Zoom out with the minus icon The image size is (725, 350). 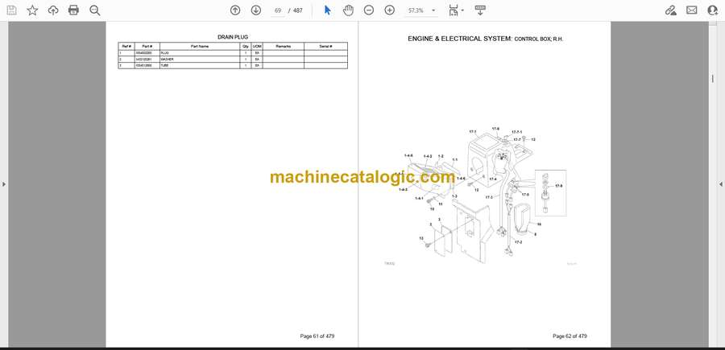[368, 10]
